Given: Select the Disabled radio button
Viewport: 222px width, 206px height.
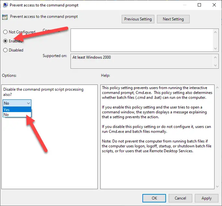Looking at the screenshot, I should point(6,50).
